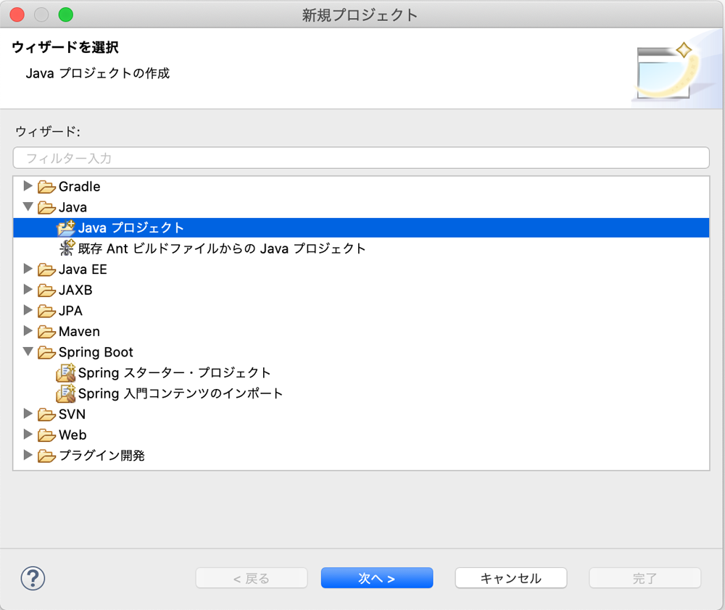Select Spring 入門コンテンツのインポート text

coord(181,393)
